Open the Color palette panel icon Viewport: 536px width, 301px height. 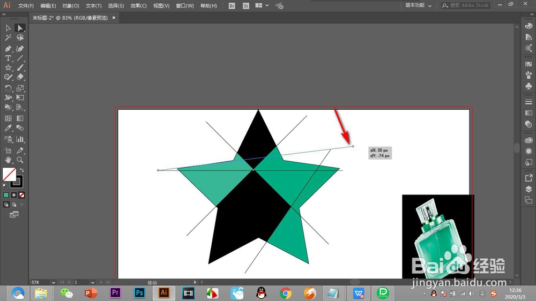(528, 26)
